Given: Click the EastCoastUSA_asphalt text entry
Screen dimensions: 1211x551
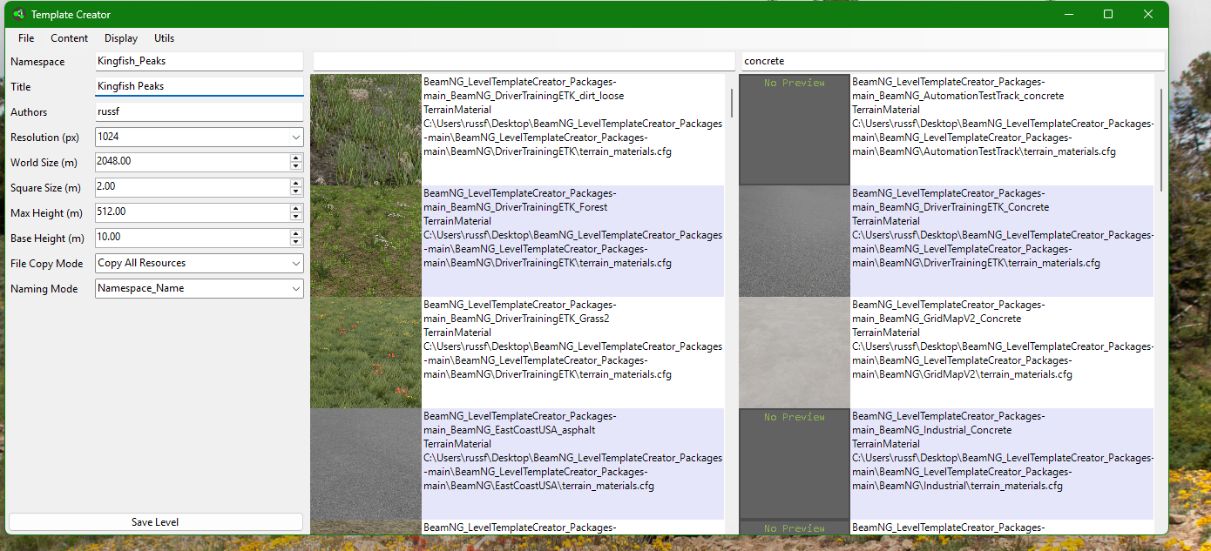Looking at the screenshot, I should (572, 464).
